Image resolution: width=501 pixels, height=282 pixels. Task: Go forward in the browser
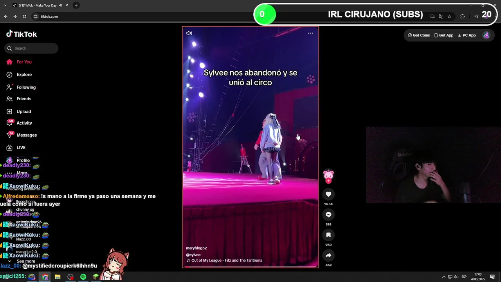pyautogui.click(x=15, y=16)
